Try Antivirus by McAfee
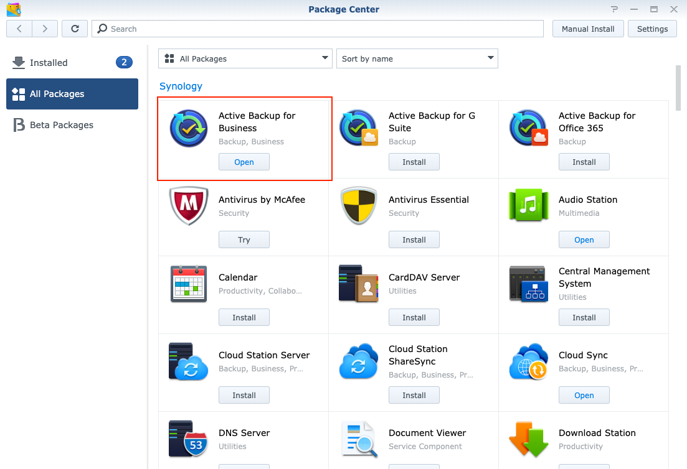Viewport: 687px width, 469px height. click(x=244, y=239)
